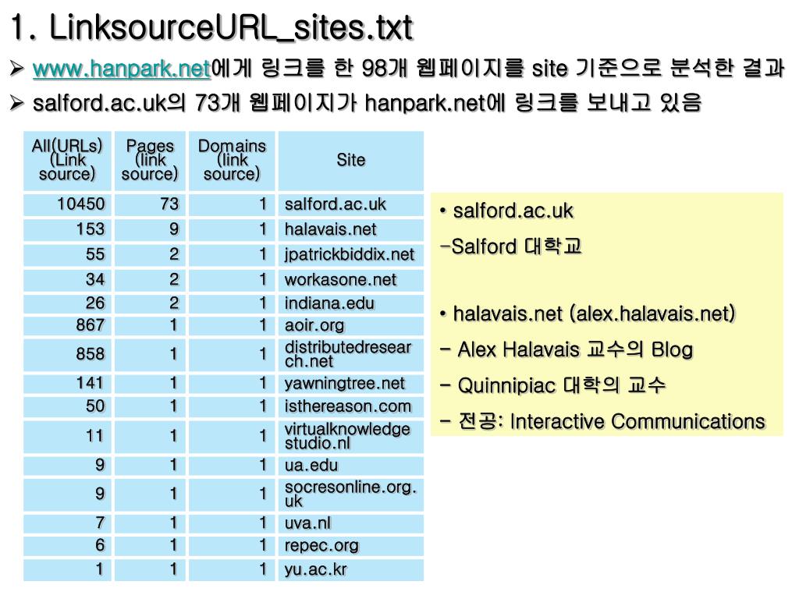The height and width of the screenshot is (599, 799).
Task: Select the All(URLs) value 7
Action: click(x=100, y=523)
